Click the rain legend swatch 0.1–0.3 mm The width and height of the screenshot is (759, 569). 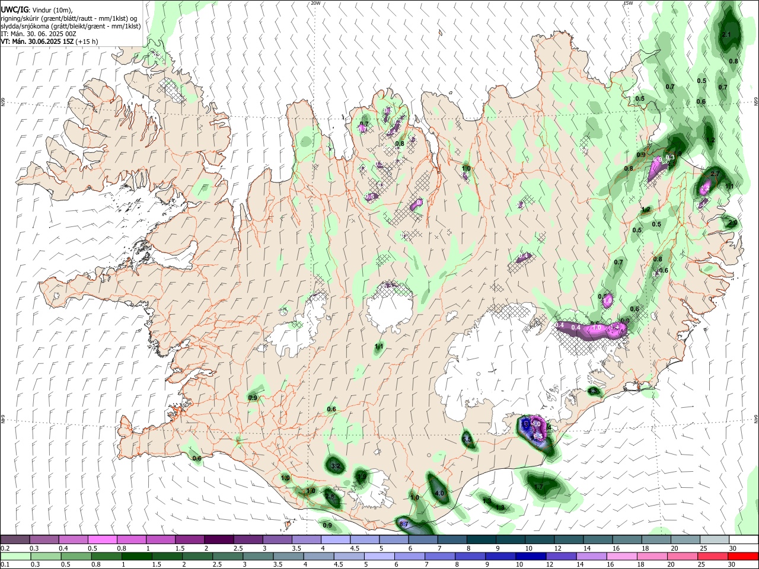15,556
